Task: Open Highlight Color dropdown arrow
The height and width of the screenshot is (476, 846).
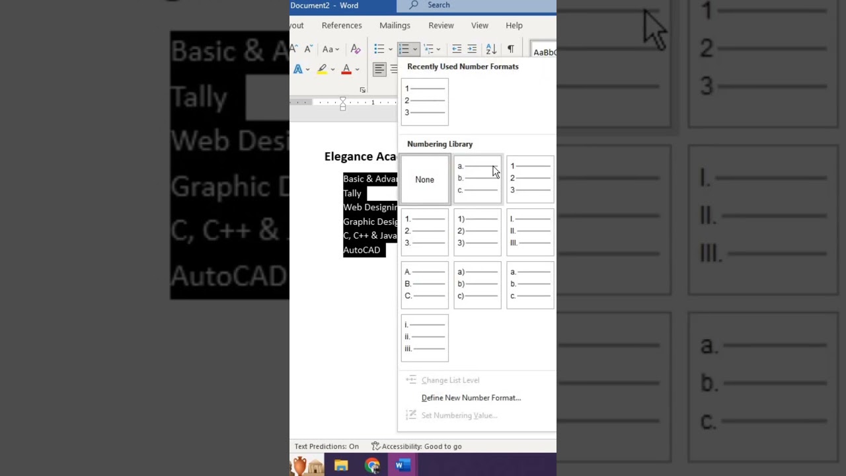Action: coord(332,69)
